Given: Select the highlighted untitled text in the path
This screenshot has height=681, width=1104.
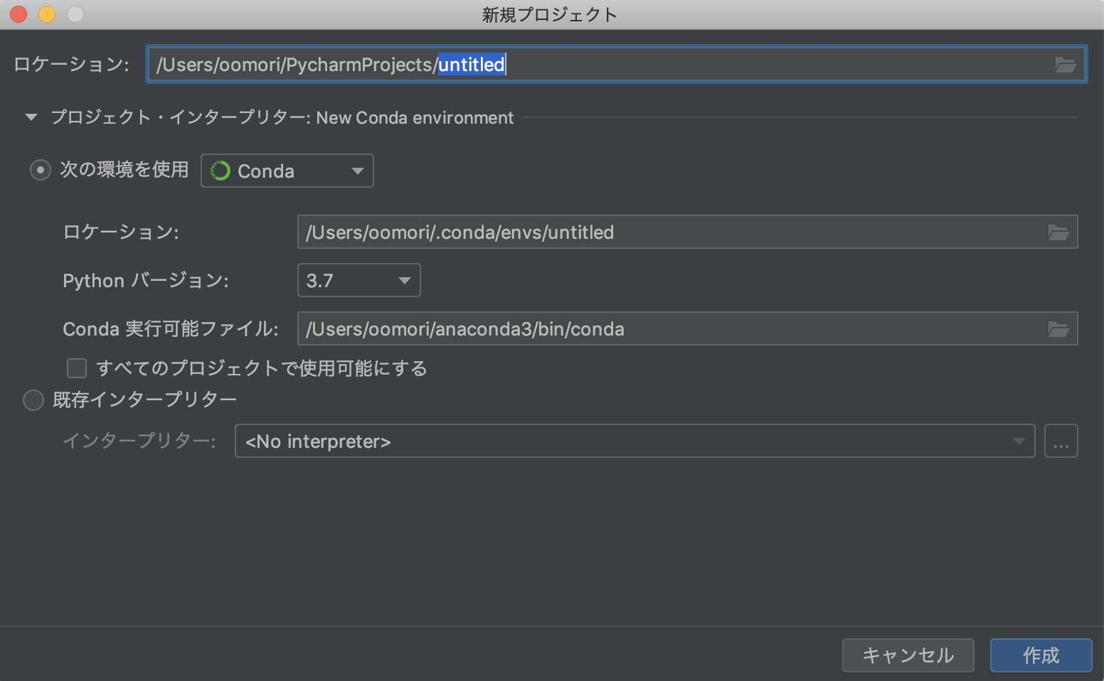Looking at the screenshot, I should point(471,64).
